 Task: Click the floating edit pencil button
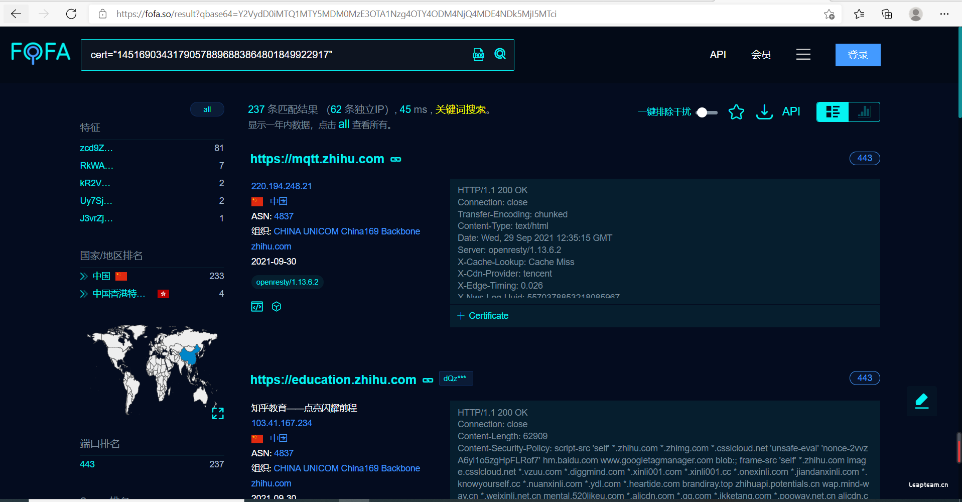pyautogui.click(x=922, y=401)
